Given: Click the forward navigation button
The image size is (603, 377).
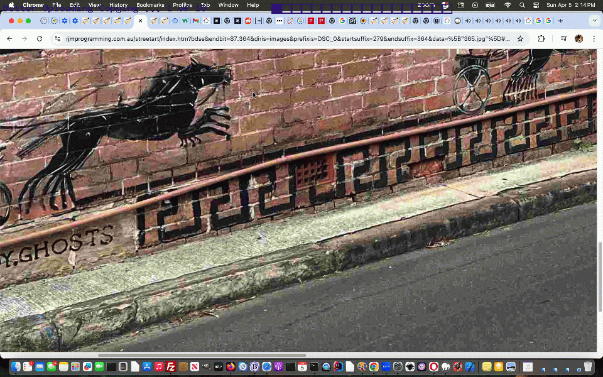Looking at the screenshot, I should tap(24, 38).
